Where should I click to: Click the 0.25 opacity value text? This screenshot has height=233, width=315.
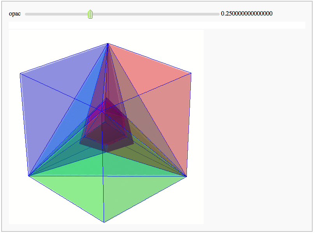(x=246, y=14)
